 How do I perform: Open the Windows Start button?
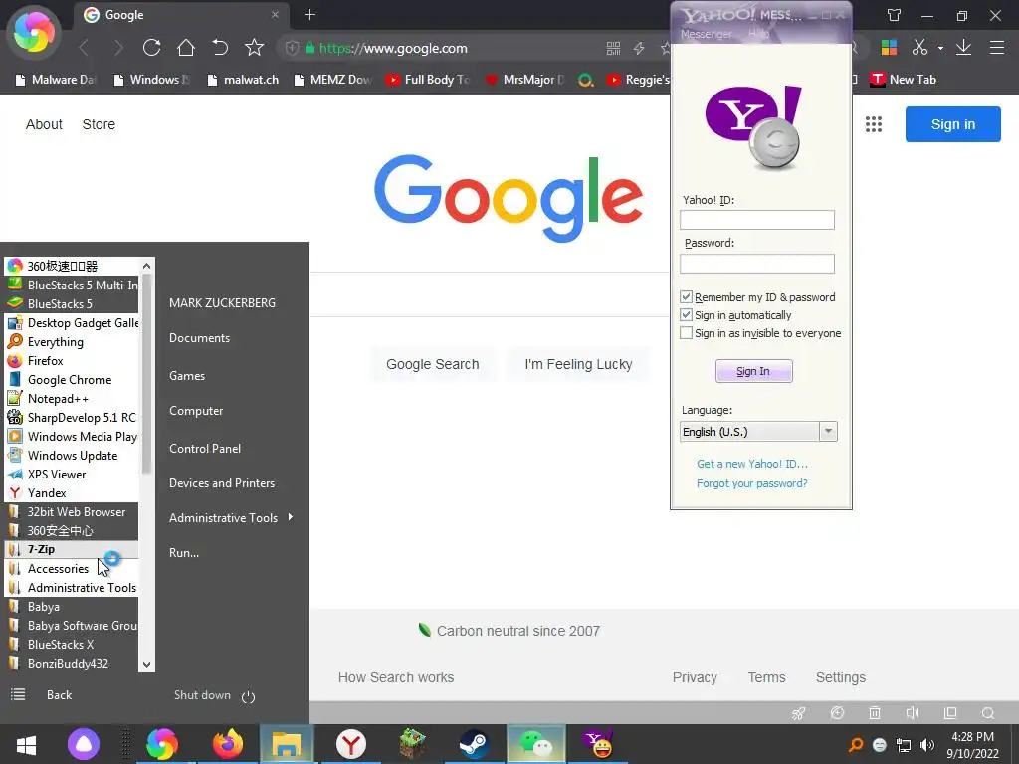[x=26, y=744]
